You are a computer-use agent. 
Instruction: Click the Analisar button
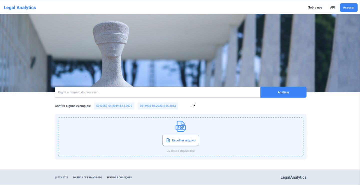tap(283, 92)
